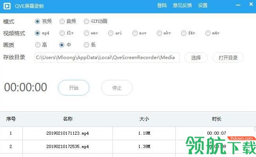This screenshot has height=157, width=256.
Task: Click the 时长 column header
Action: 217,119
